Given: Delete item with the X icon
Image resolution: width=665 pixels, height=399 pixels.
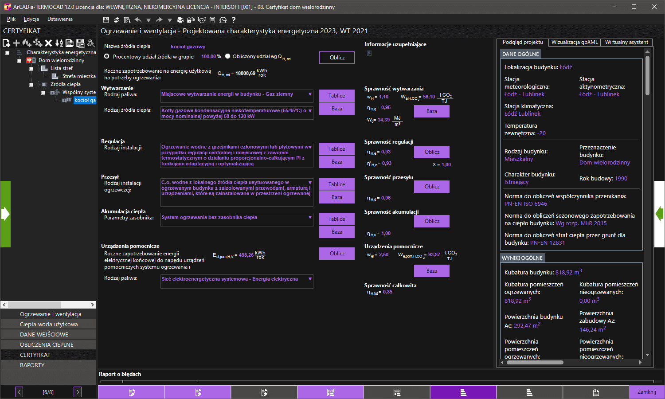Looking at the screenshot, I should click(48, 43).
